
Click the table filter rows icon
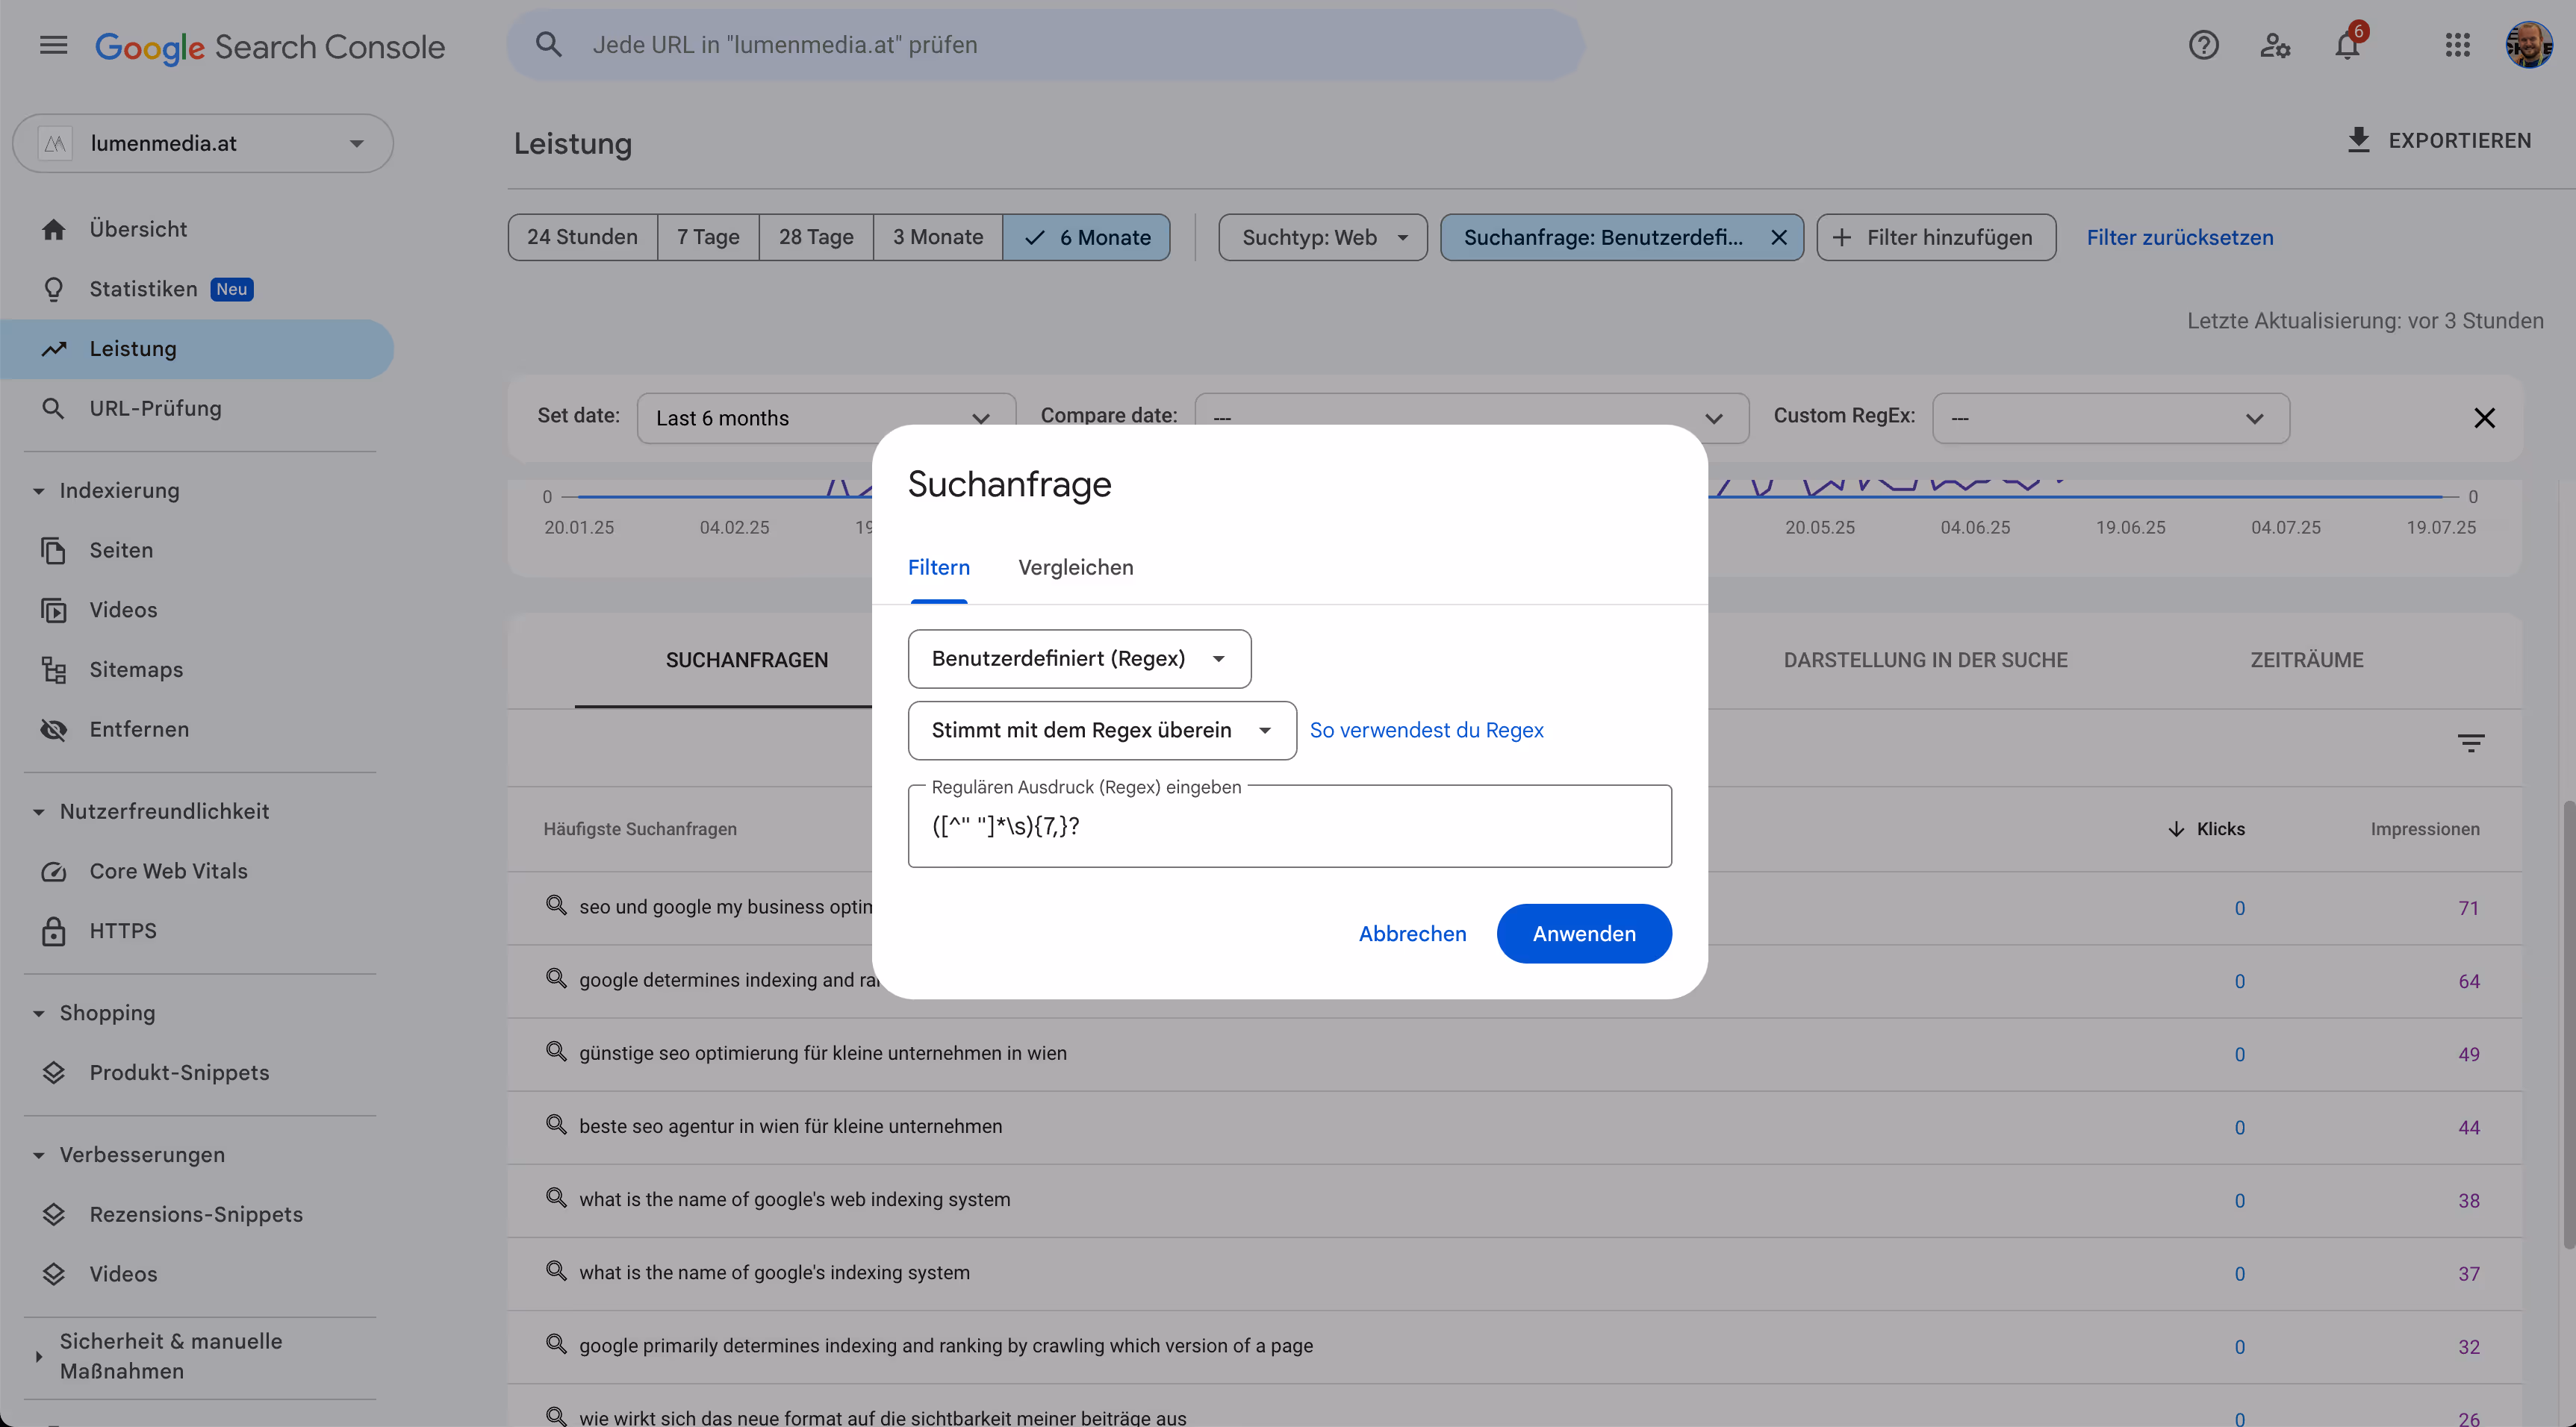coord(2471,743)
